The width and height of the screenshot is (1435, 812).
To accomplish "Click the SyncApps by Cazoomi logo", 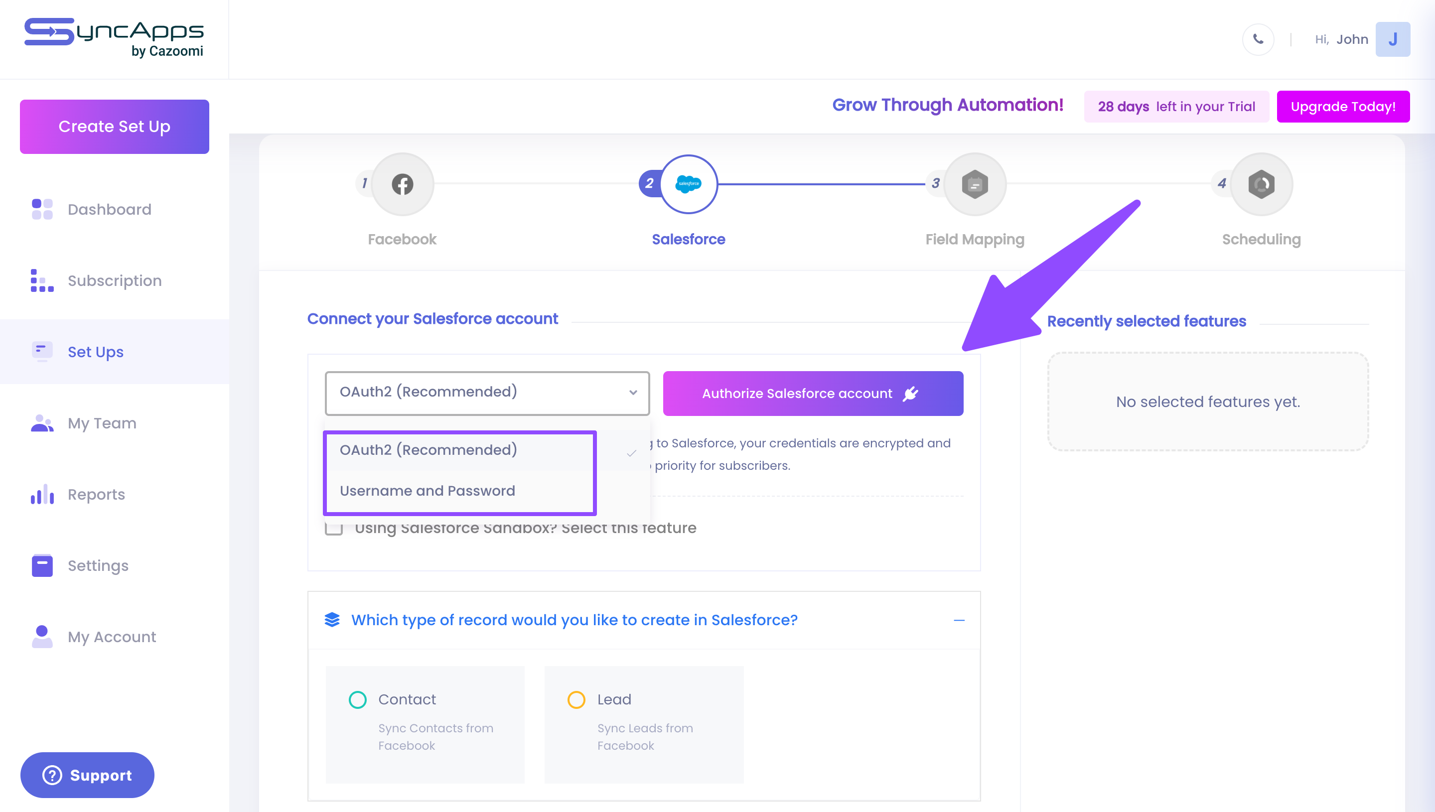I will pos(114,38).
